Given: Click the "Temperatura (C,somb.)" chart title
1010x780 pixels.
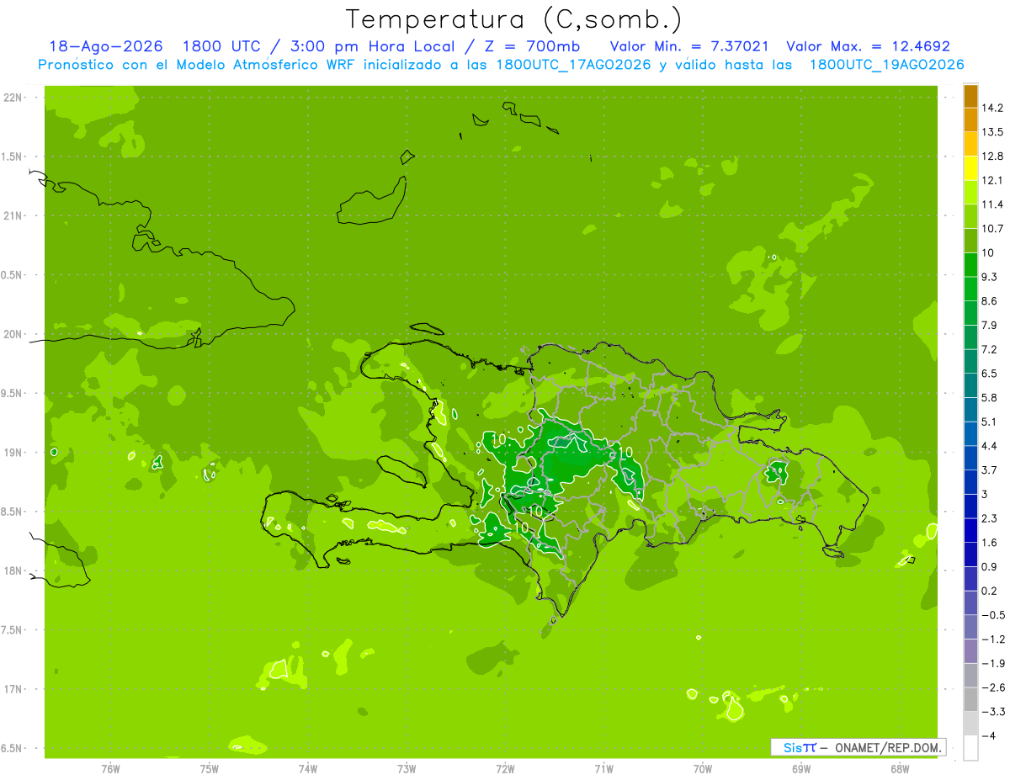Looking at the screenshot, I should coord(513,19).
